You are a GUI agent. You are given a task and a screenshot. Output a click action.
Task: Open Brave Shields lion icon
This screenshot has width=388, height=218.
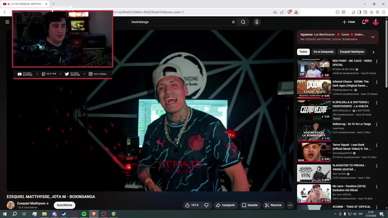coord(289,12)
